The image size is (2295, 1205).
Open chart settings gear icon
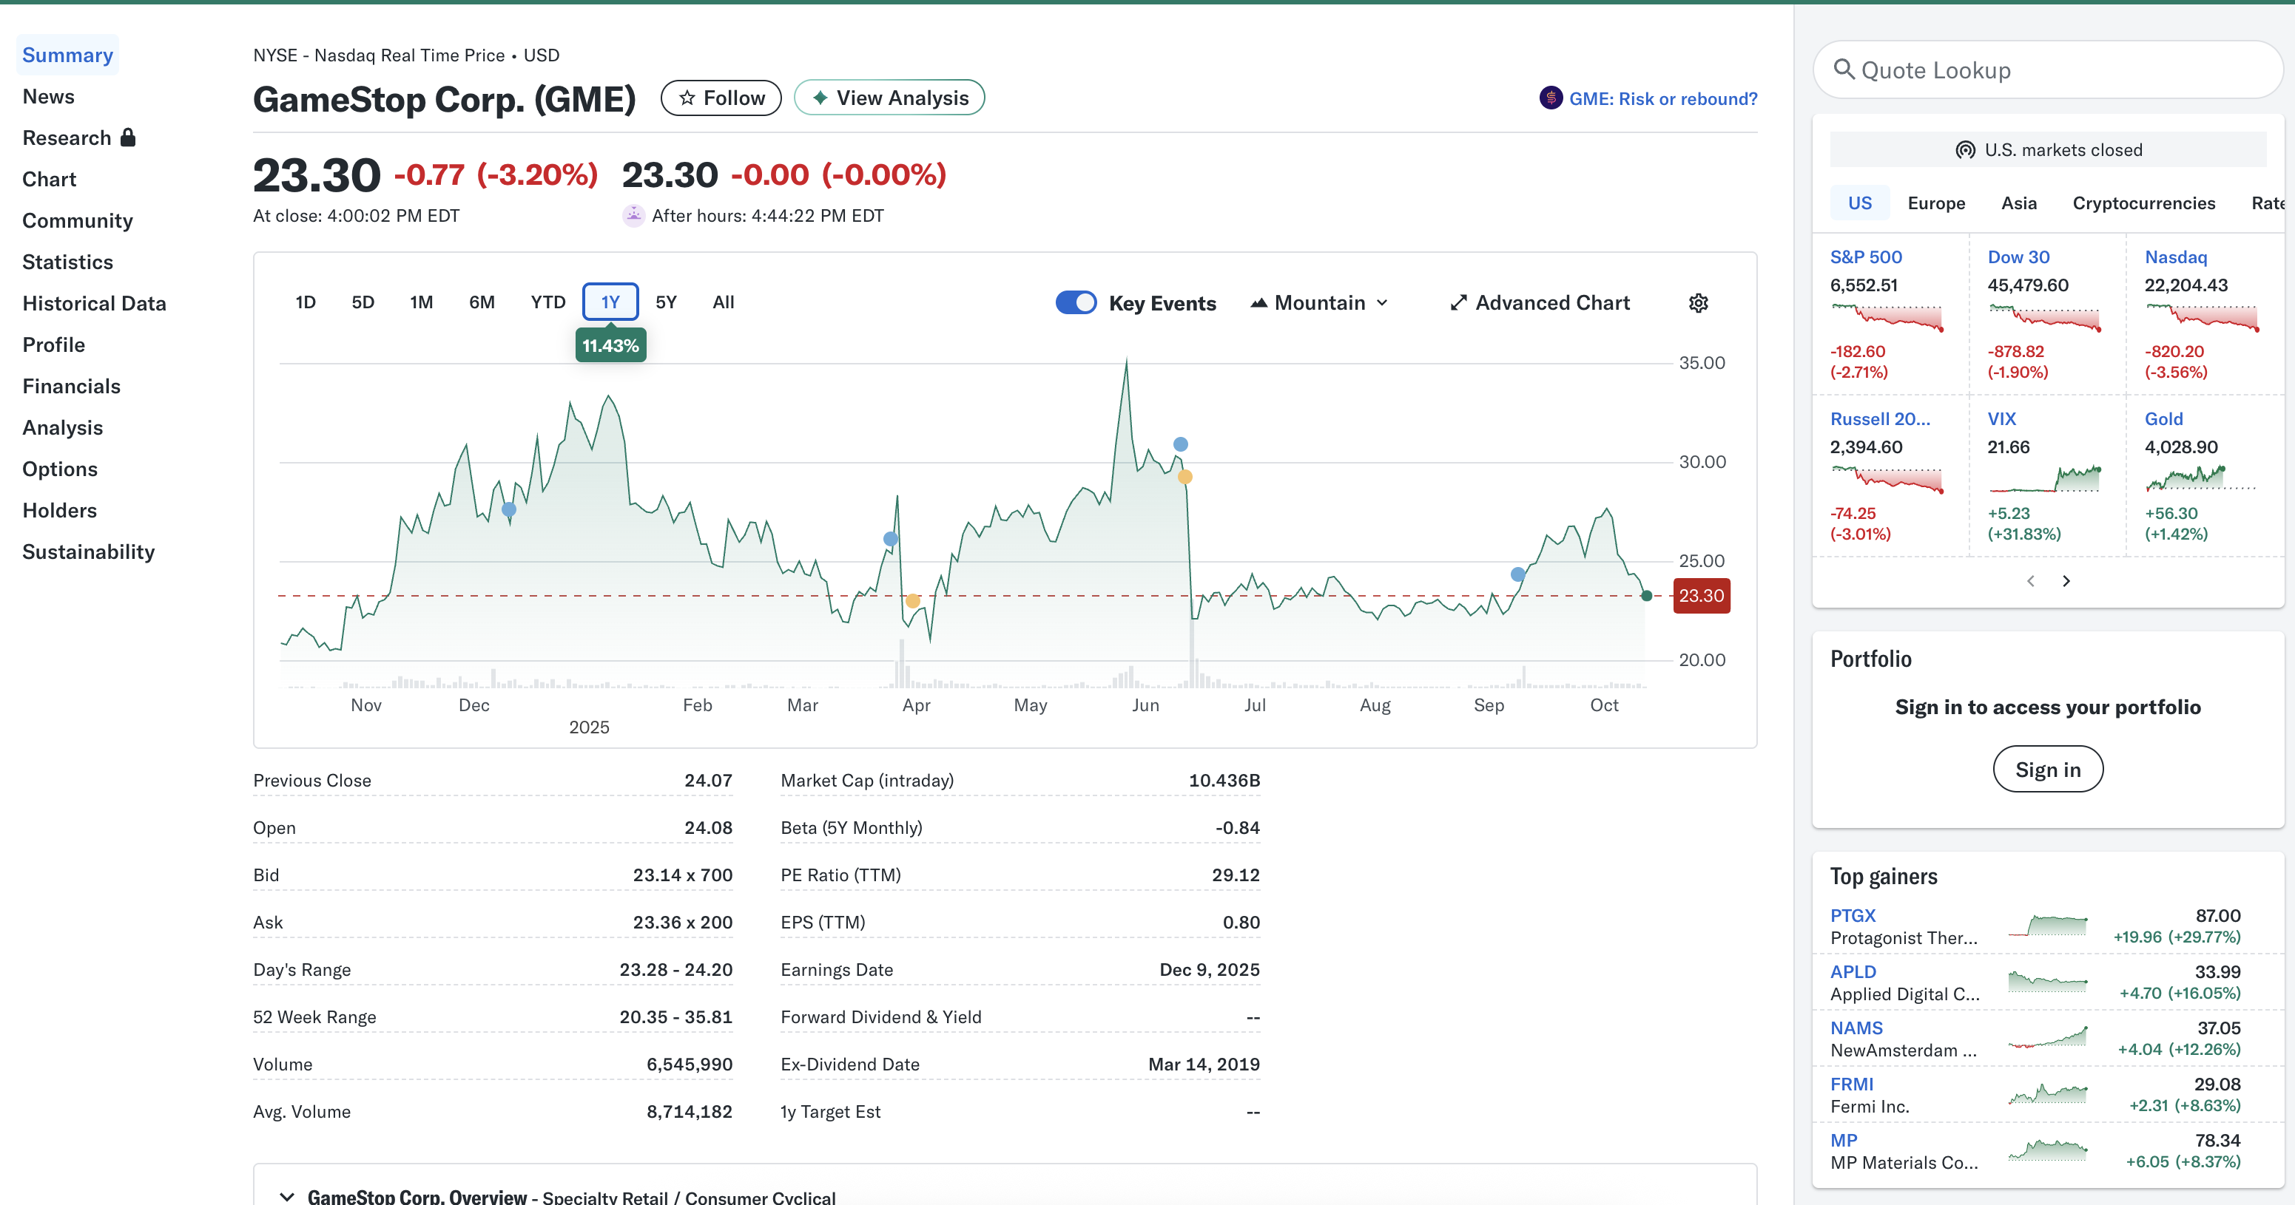[x=1698, y=302]
